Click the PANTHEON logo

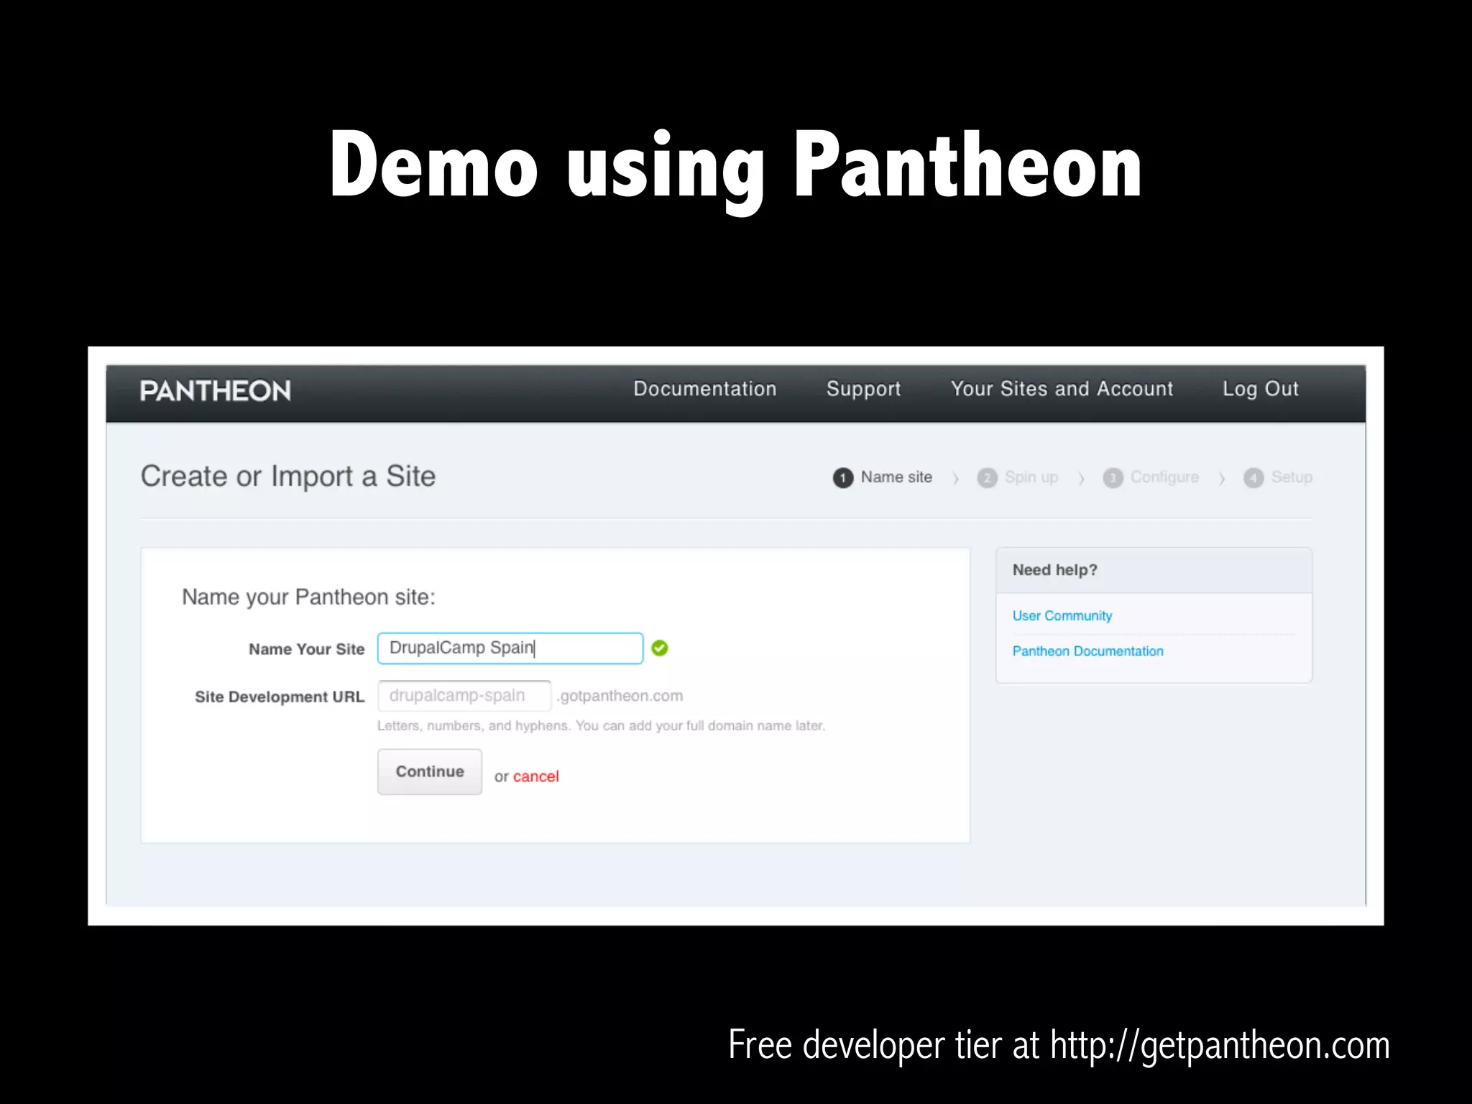(215, 390)
